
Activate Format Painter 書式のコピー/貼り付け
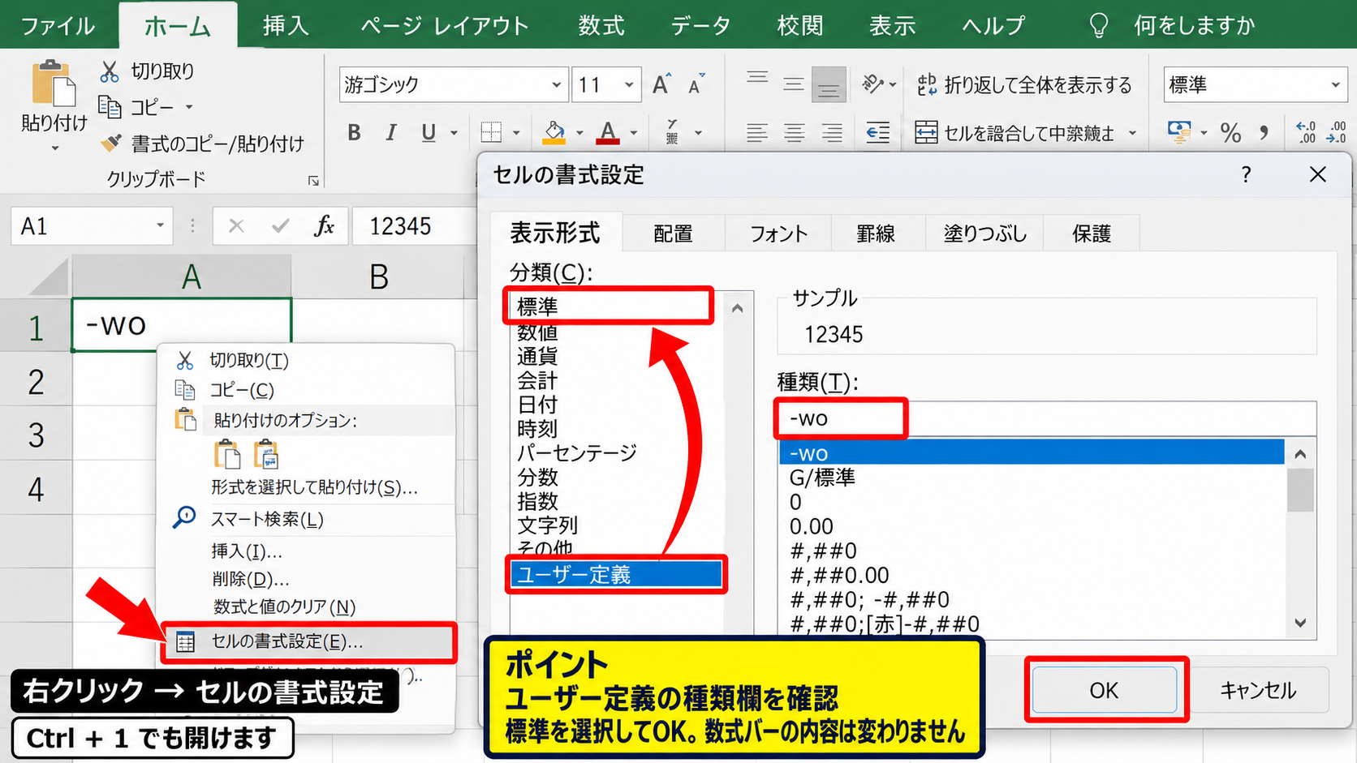pos(202,144)
